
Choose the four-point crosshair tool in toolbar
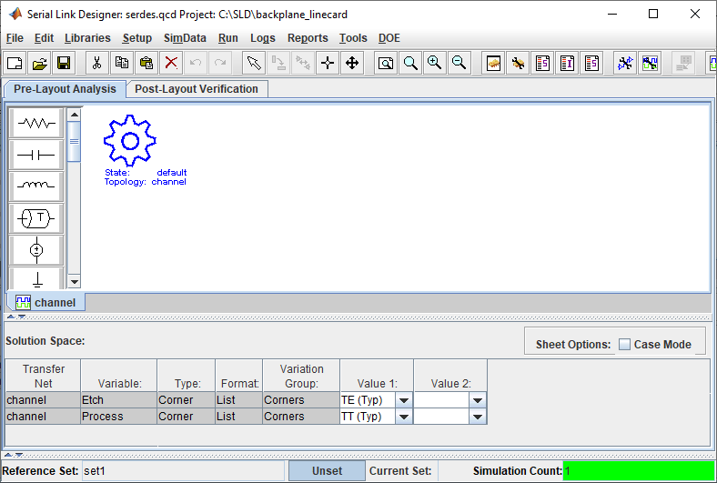pyautogui.click(x=328, y=63)
